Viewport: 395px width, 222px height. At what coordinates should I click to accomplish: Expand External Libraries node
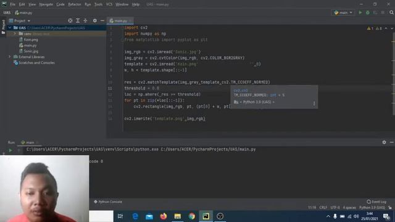pyautogui.click(x=10, y=57)
